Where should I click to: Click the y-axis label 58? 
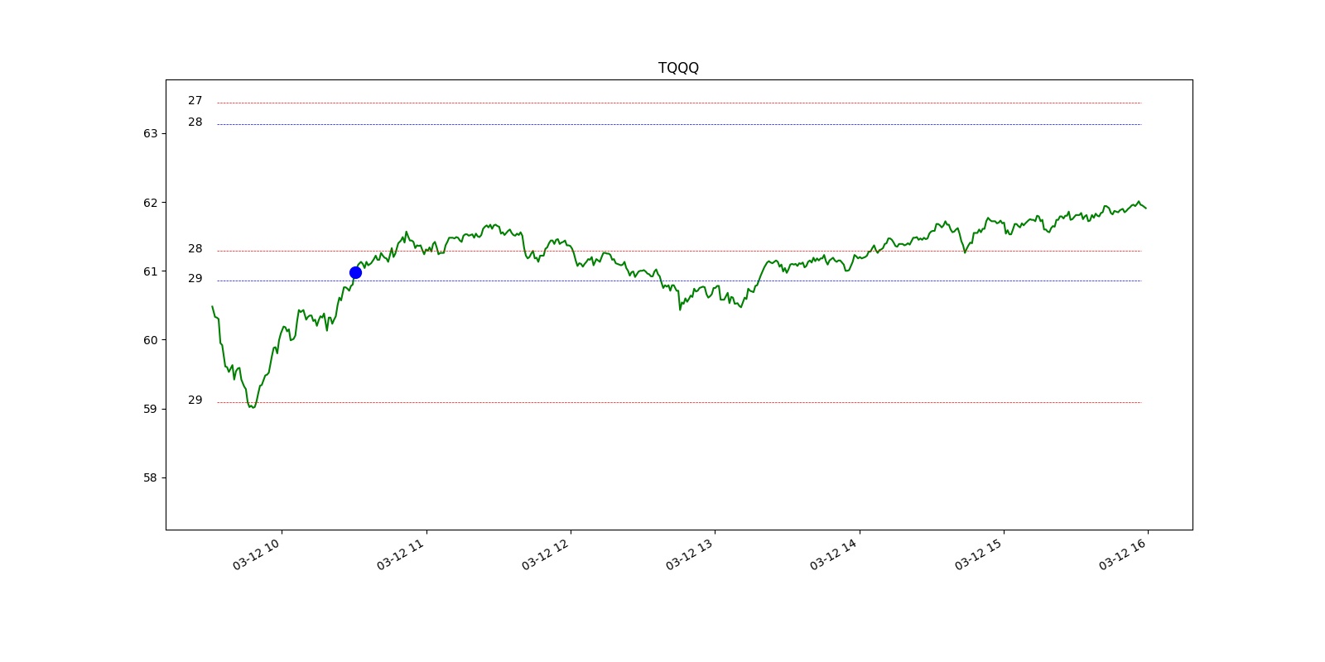(x=150, y=477)
